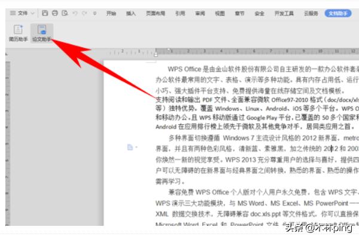Open Print Preview icon

click(x=65, y=13)
